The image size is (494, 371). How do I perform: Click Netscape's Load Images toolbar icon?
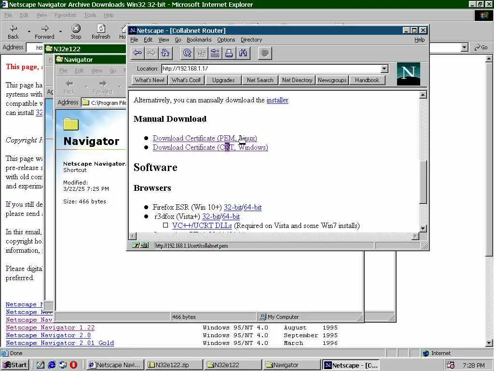(201, 53)
